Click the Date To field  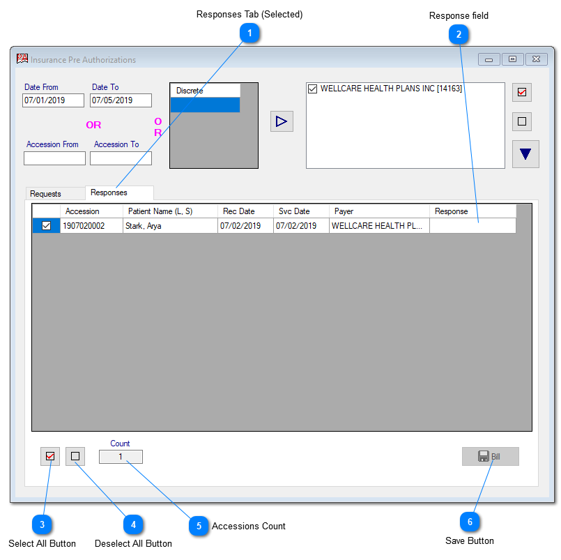click(121, 100)
